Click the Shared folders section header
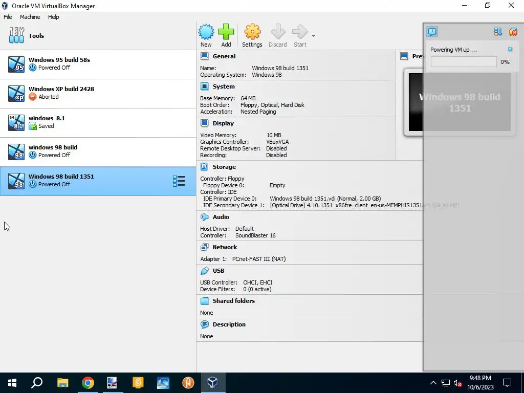Image resolution: width=524 pixels, height=393 pixels. point(233,300)
